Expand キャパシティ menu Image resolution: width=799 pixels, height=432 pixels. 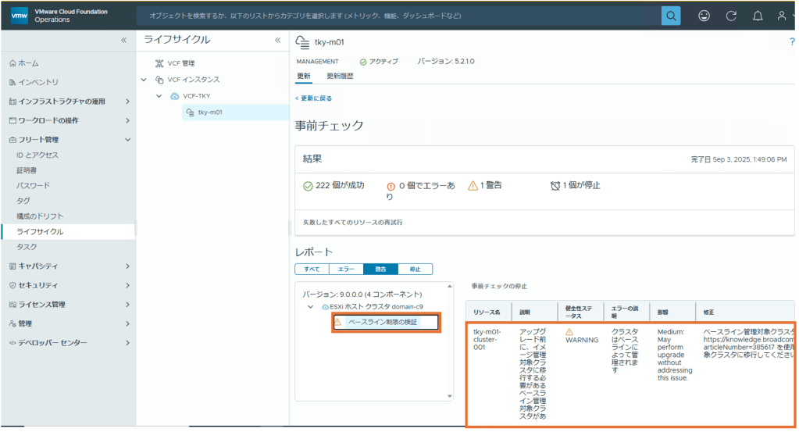click(x=127, y=266)
